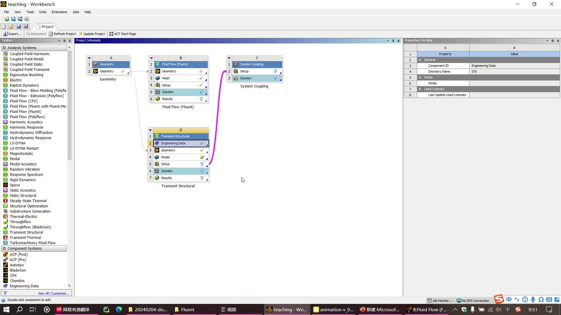Screen dimensions: 561x315
Task: Open system B dropdown menu
Action: tap(151, 58)
